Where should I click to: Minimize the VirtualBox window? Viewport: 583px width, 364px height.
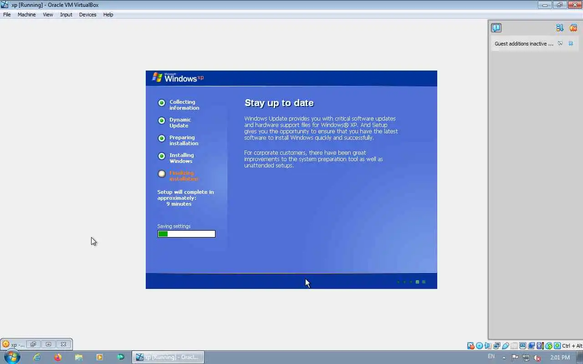point(545,5)
